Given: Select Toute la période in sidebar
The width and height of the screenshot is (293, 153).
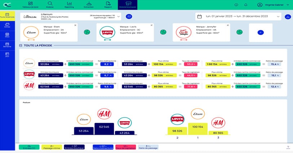Looking at the screenshot, I should pyautogui.click(x=7, y=16).
